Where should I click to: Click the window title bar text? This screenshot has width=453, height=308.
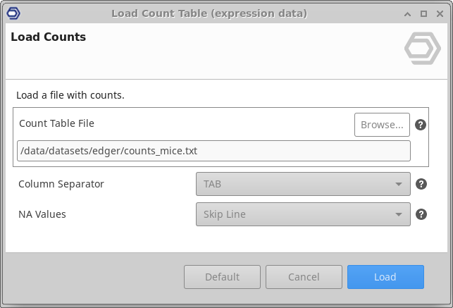point(209,13)
